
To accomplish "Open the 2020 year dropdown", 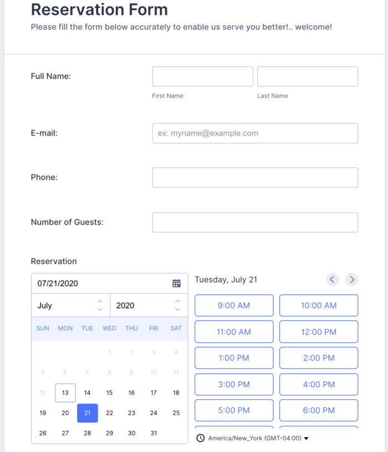I will 149,305.
